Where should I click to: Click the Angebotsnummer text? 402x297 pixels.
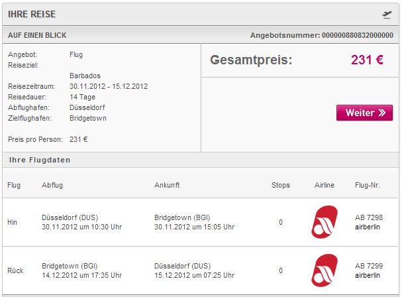click(x=321, y=35)
